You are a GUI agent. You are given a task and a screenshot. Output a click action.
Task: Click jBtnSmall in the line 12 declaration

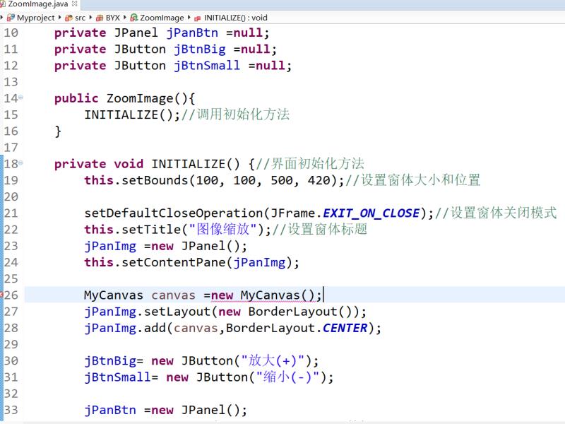tap(207, 66)
